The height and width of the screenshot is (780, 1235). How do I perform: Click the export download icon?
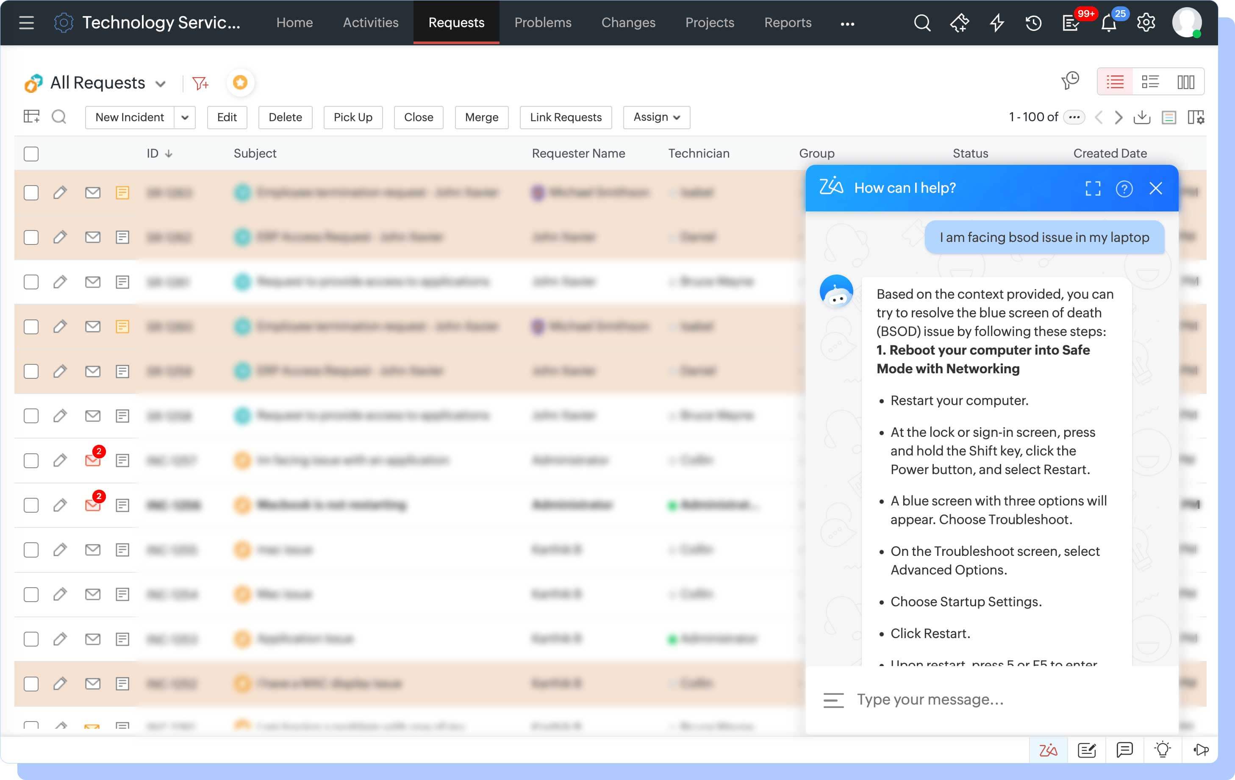click(1142, 117)
